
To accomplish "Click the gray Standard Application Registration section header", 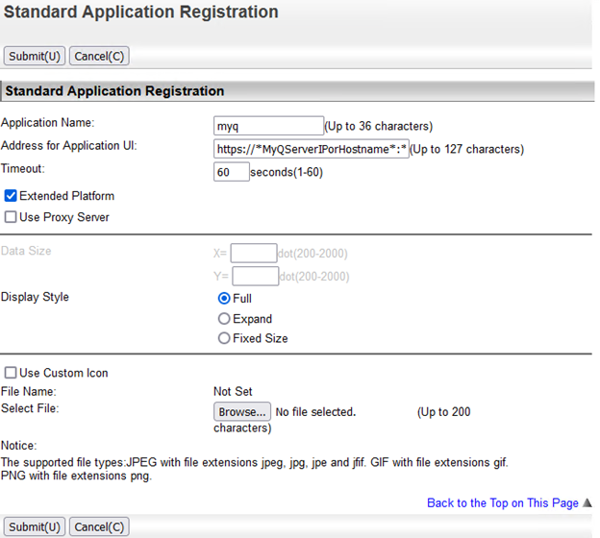I will [x=115, y=91].
